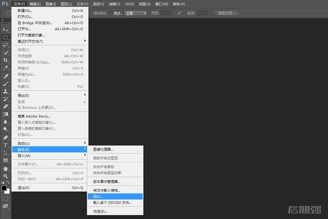This screenshot has height=219, width=328.
Task: Choose 图像处理器 in scripts submenu
Action: click(x=115, y=149)
